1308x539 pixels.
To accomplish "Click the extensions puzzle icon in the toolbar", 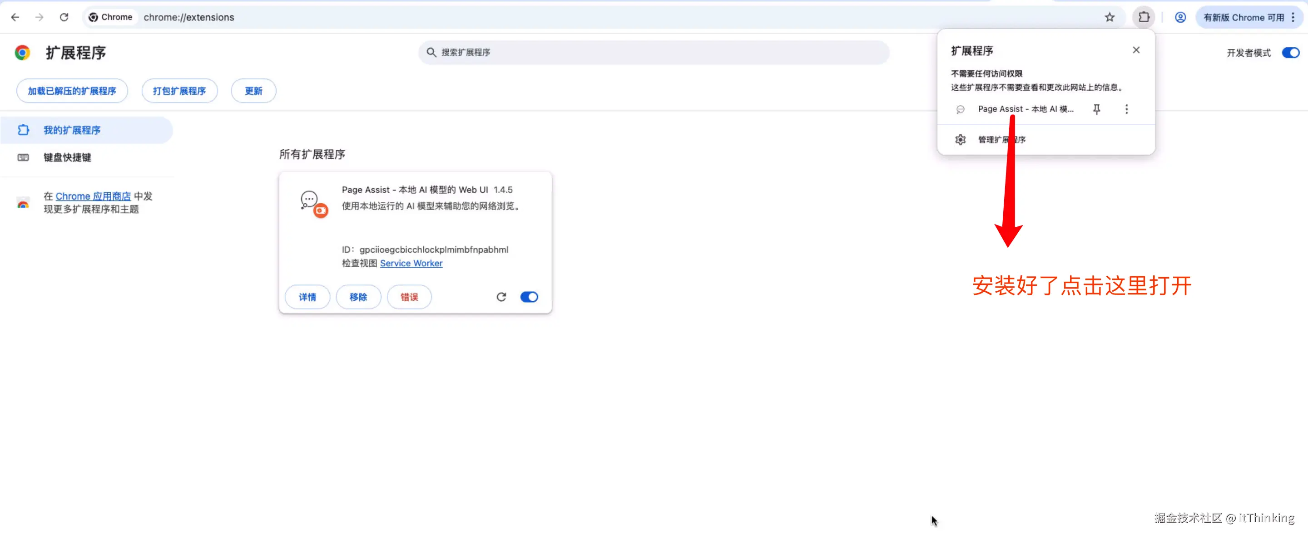I will pyautogui.click(x=1144, y=17).
